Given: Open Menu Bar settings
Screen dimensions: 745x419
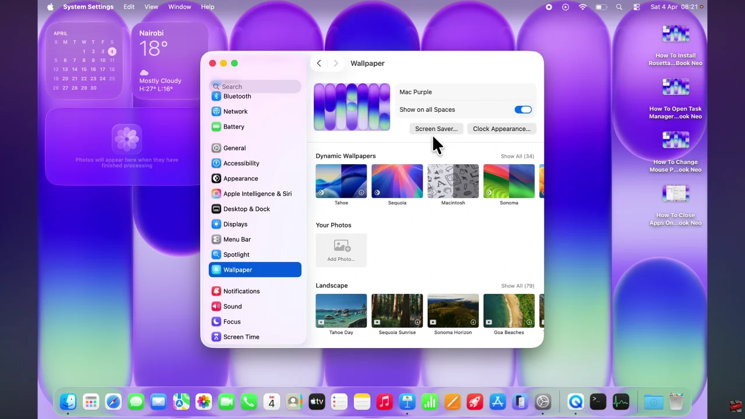Looking at the screenshot, I should [x=237, y=239].
